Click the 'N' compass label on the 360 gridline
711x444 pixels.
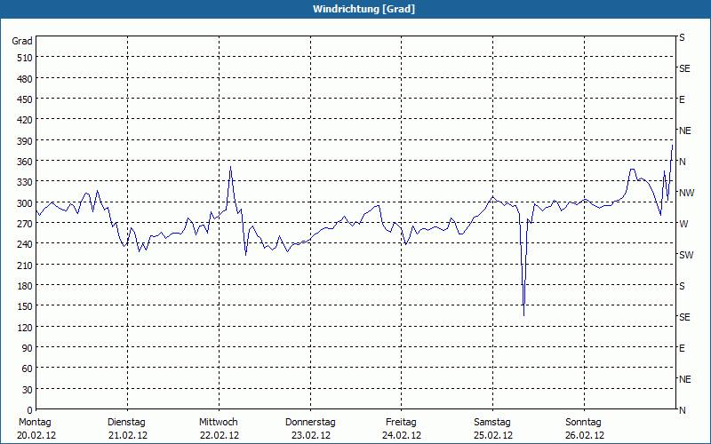point(683,162)
